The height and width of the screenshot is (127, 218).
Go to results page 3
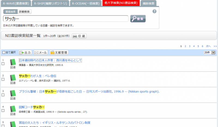point(190,46)
